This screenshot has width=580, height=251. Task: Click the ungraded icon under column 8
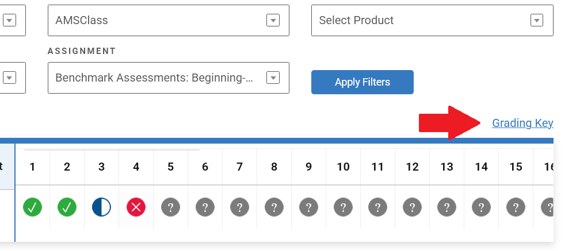coord(274,207)
